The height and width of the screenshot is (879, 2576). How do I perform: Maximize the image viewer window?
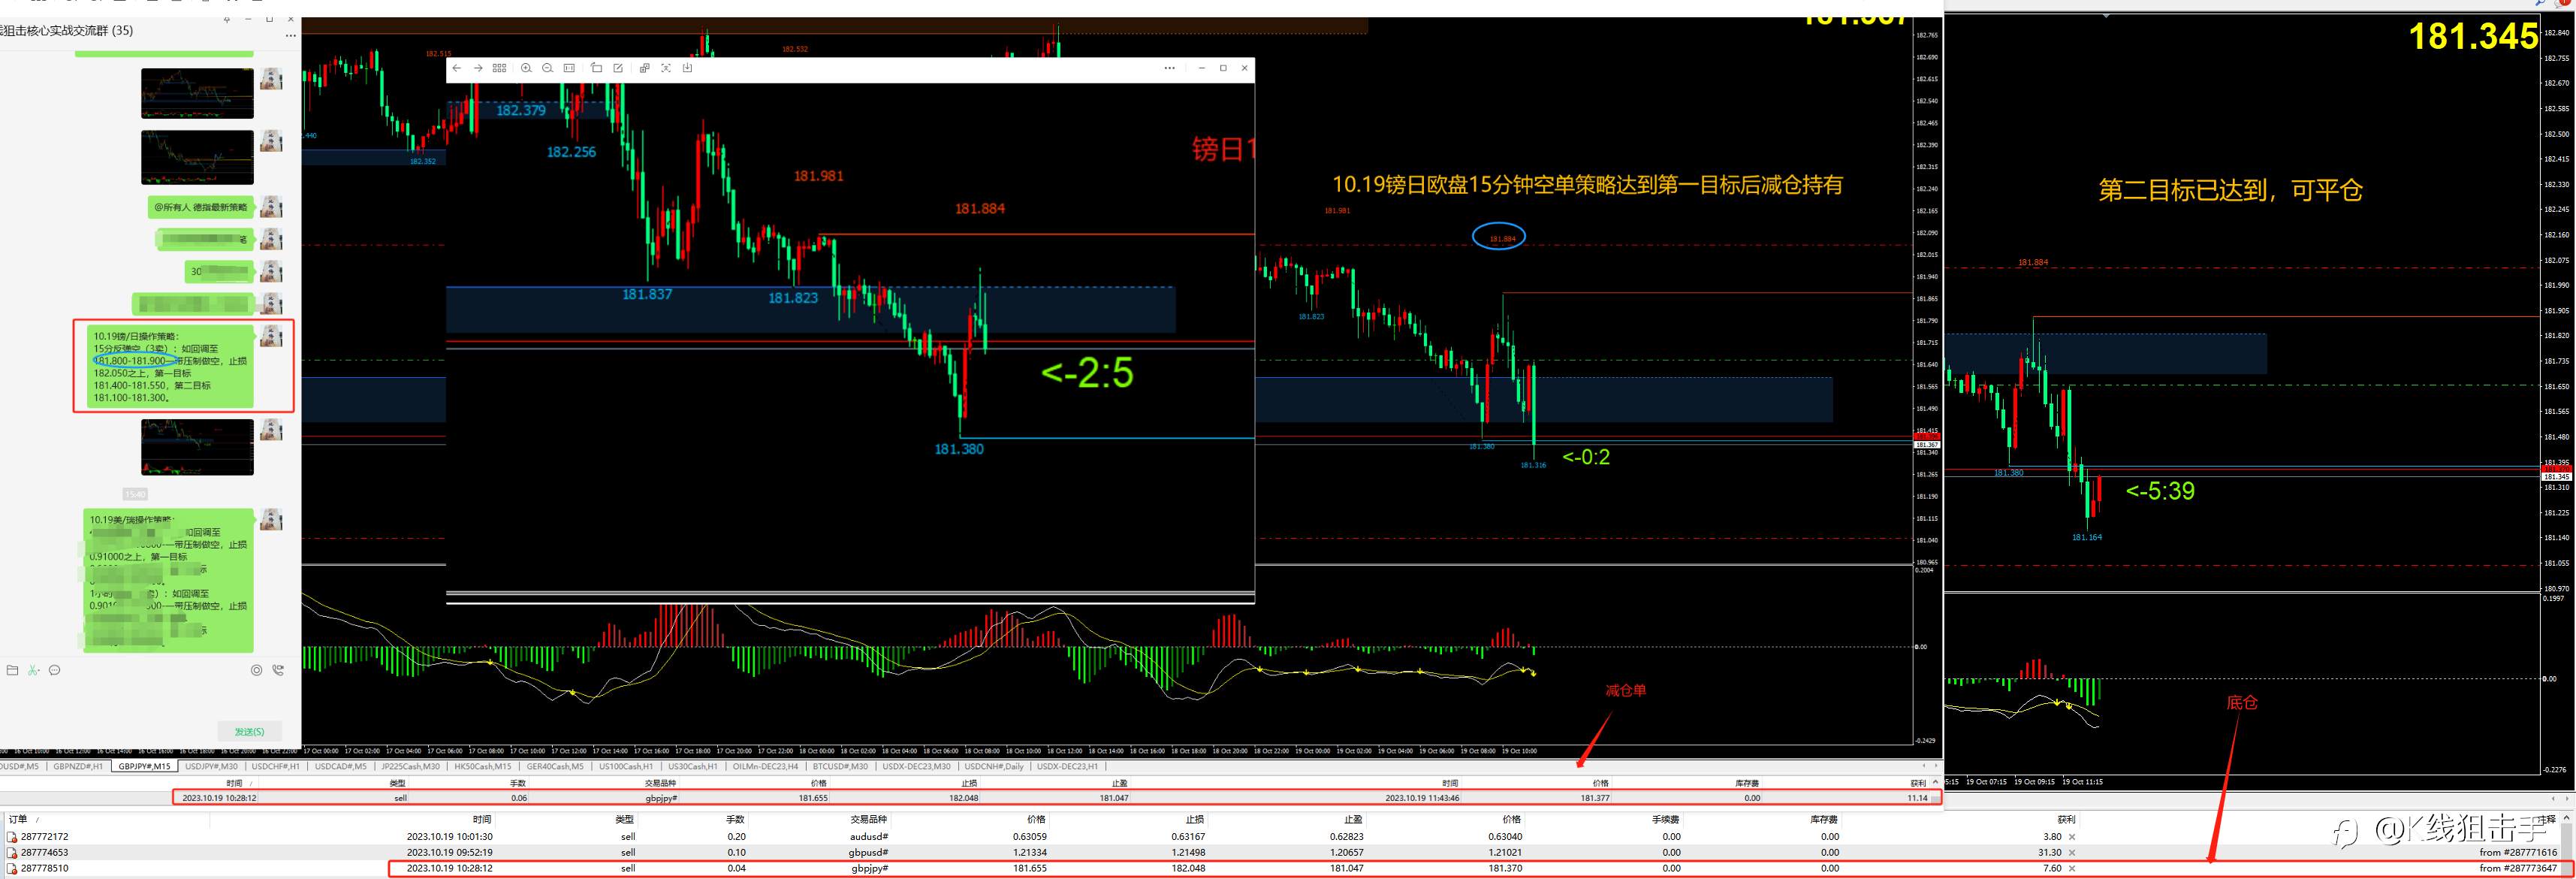point(1223,68)
